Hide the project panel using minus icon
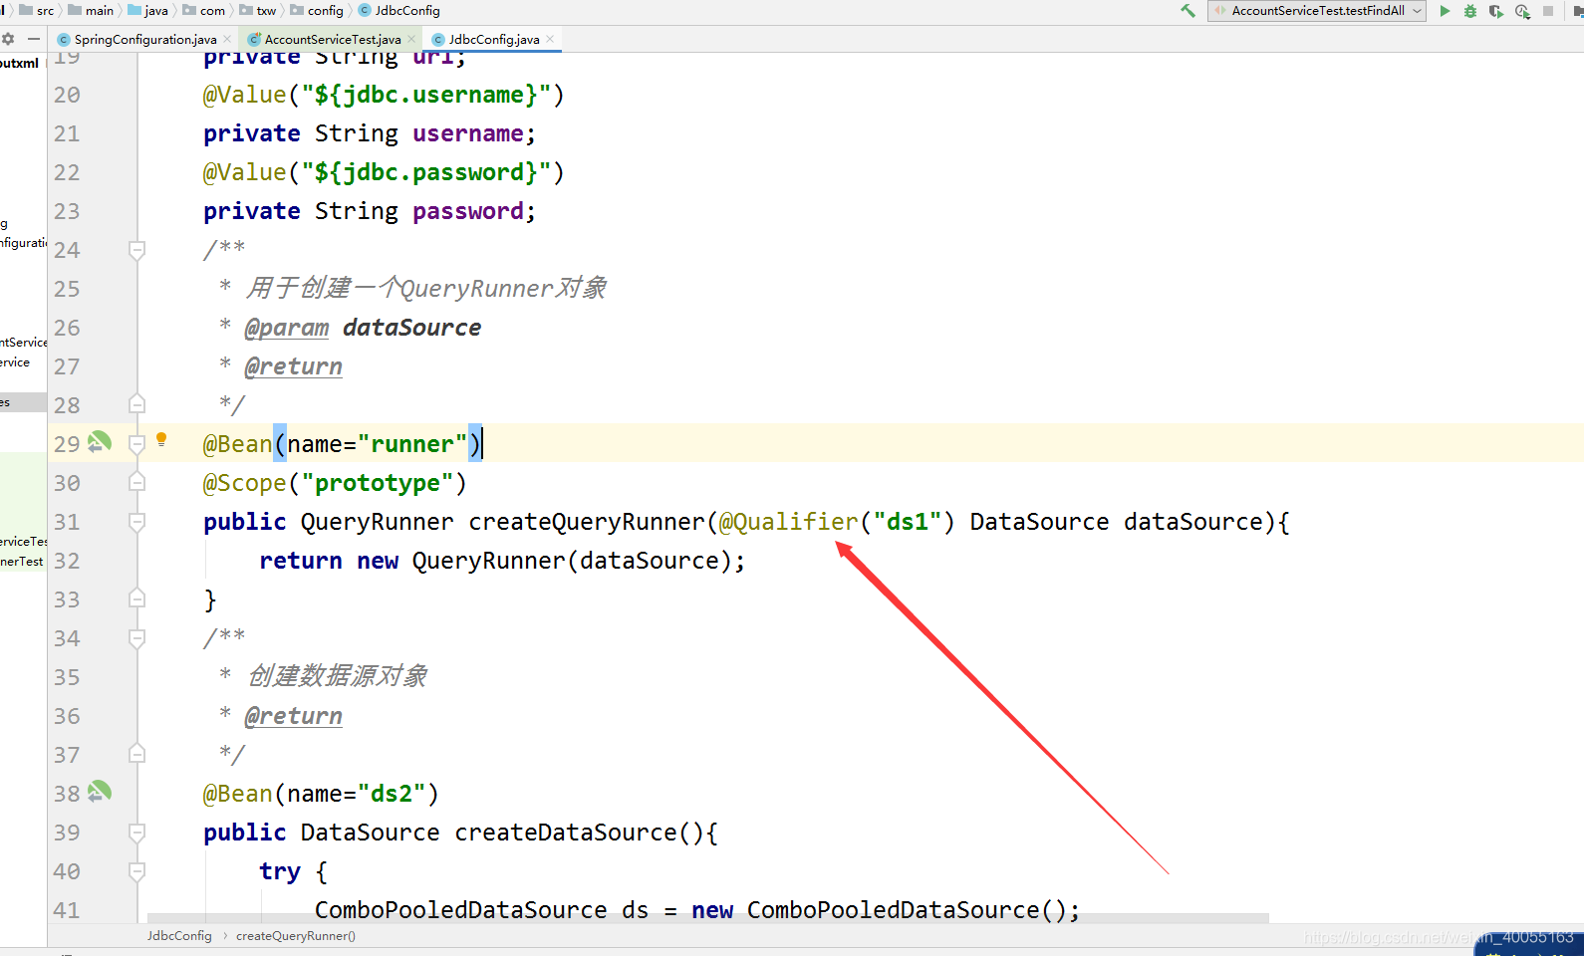 click(34, 39)
